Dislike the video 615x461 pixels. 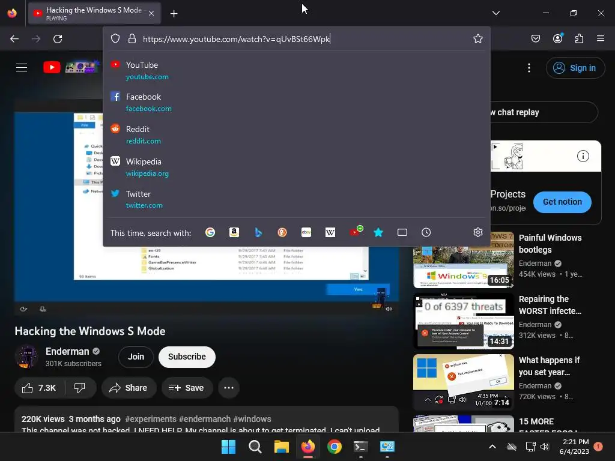pos(80,388)
